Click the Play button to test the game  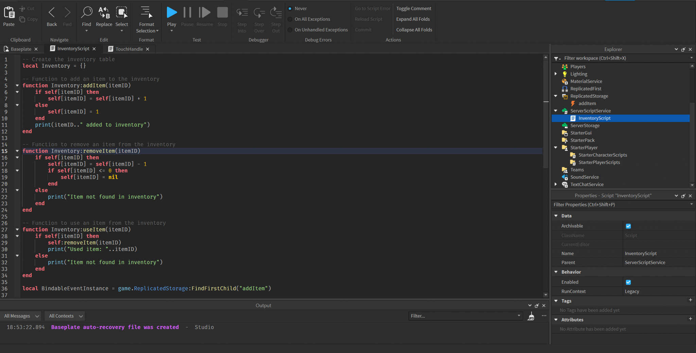172,14
